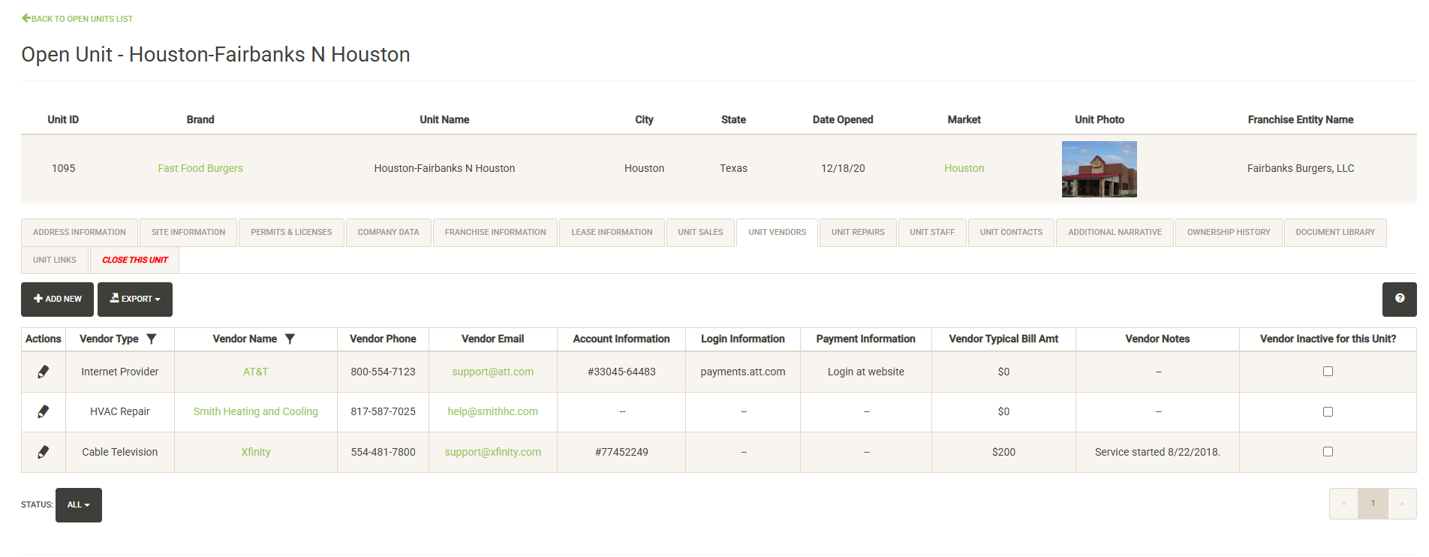The height and width of the screenshot is (557, 1429).
Task: Filter by Vendor Type funnel icon
Action: coord(152,339)
